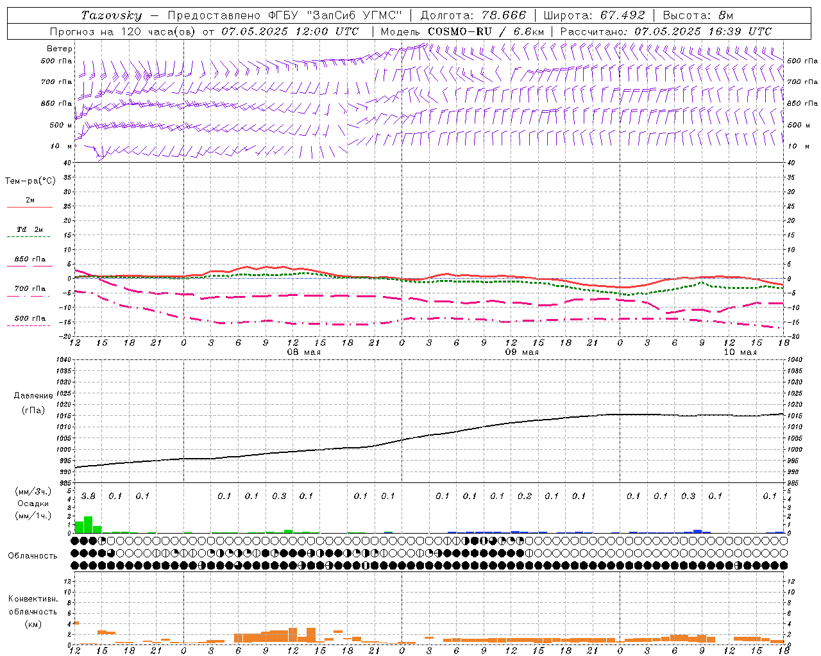Click the "2м" temperature legend entry
The width and height of the screenshot is (821, 656).
[30, 201]
